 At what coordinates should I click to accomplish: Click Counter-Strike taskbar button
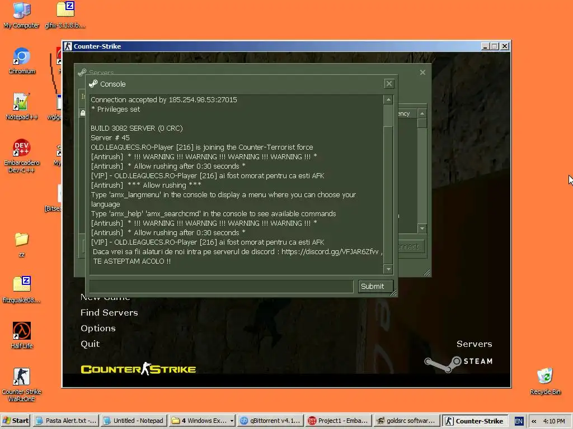pos(475,421)
